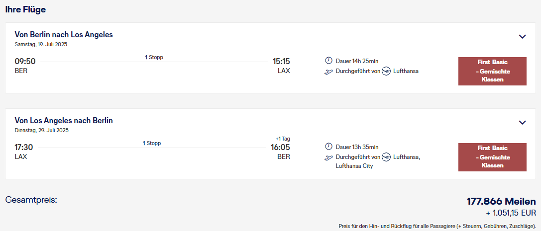Click the airplane icon on the Los Angeles–Berlin flight
The width and height of the screenshot is (541, 231).
pos(328,157)
